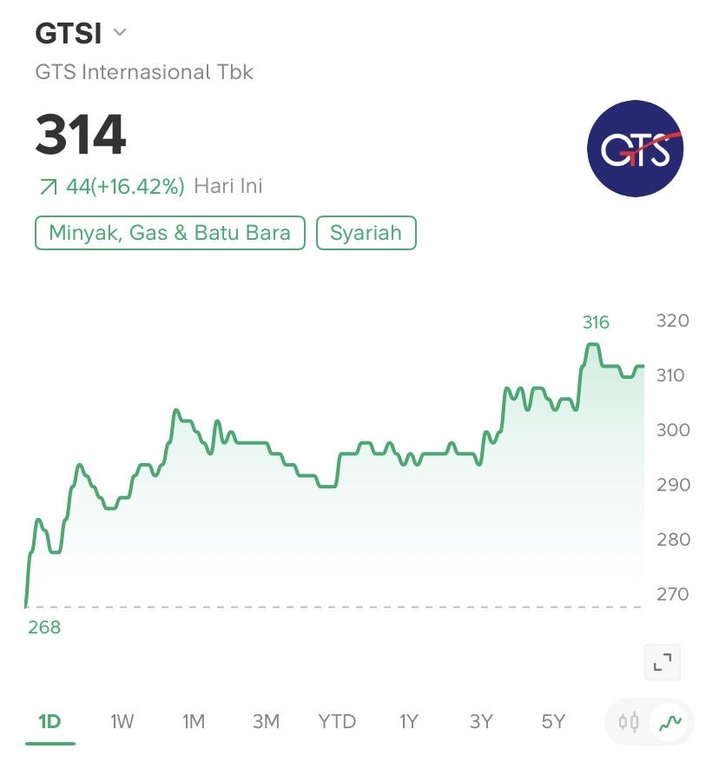
Task: Tap the current price 314
Action: 81,136
